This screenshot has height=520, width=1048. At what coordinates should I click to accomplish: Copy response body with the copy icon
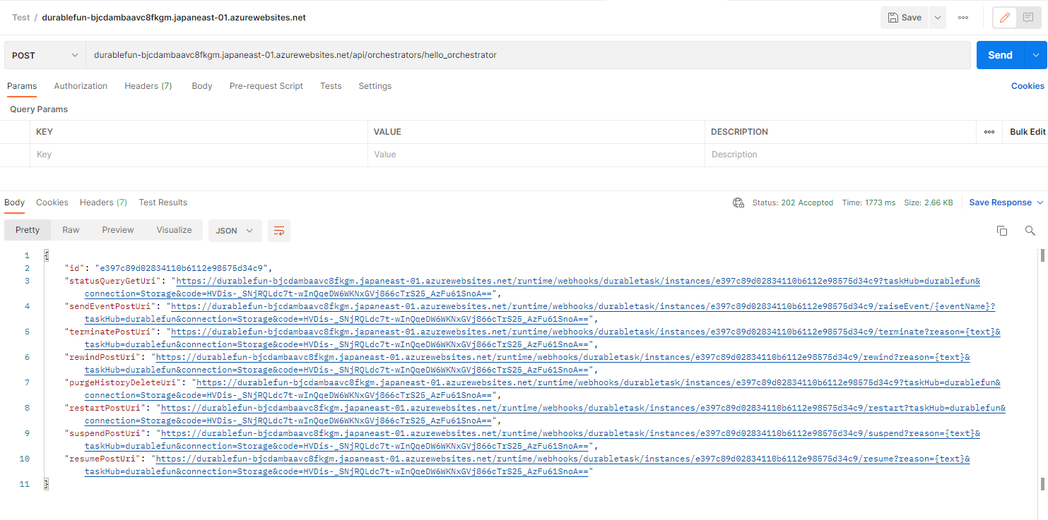tap(1001, 231)
